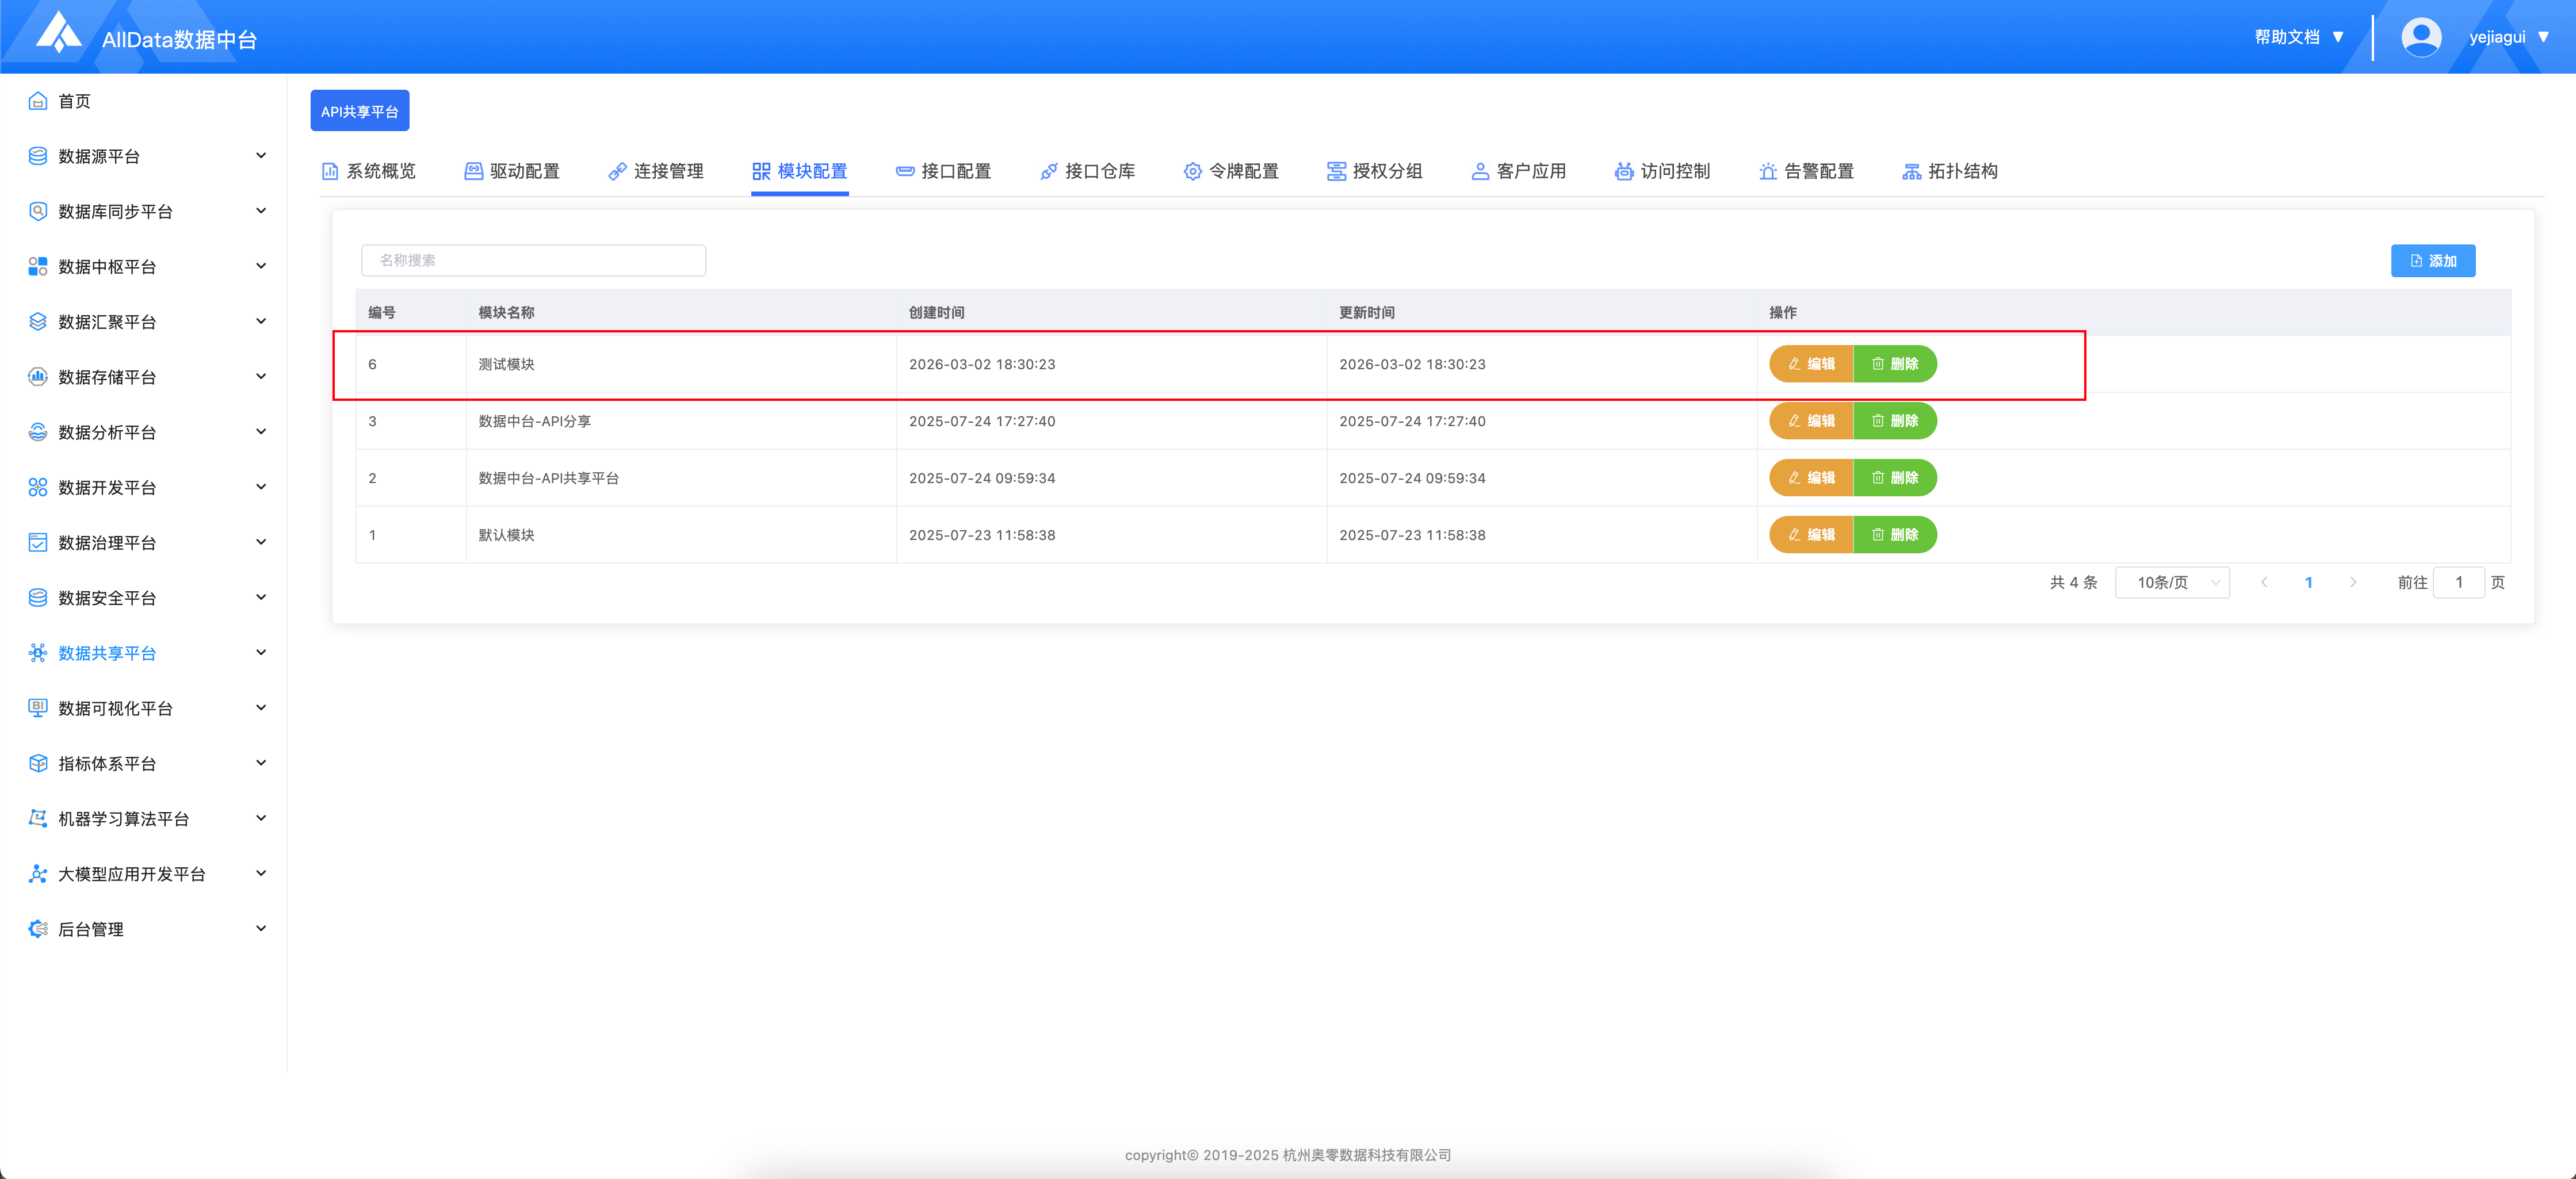The width and height of the screenshot is (2576, 1179).
Task: Click the 数据源平台 database icon
Action: pyautogui.click(x=38, y=156)
